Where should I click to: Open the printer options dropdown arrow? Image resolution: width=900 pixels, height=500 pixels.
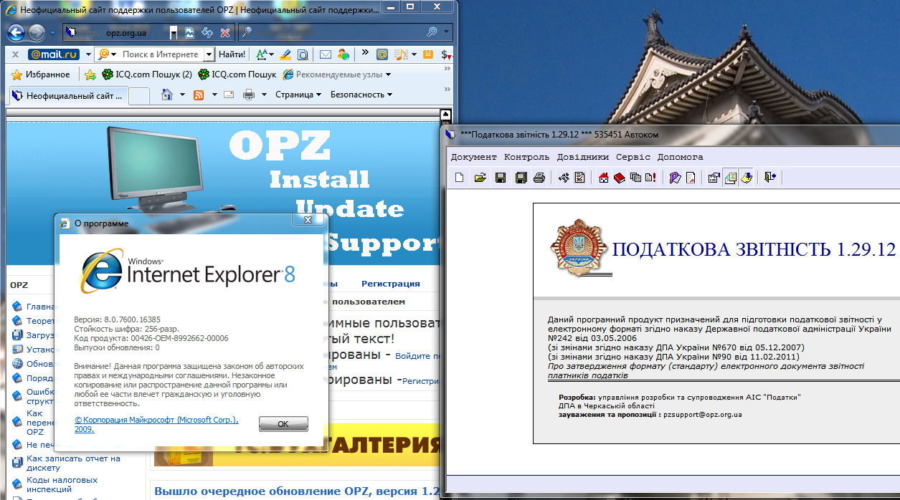(264, 95)
